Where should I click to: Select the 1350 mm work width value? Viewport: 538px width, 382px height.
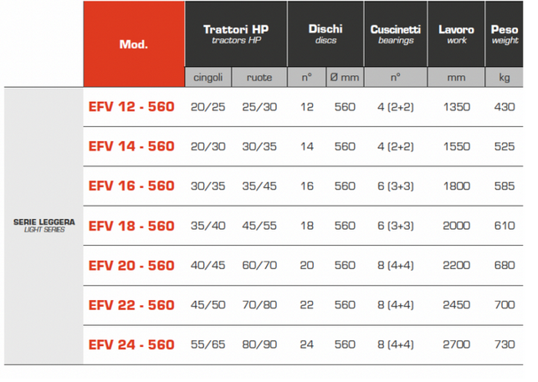458,107
